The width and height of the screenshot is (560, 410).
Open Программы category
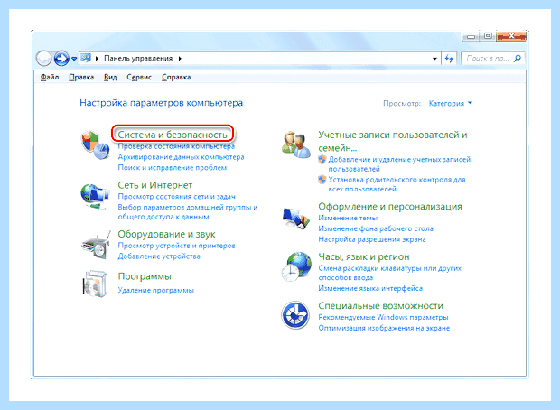tap(145, 276)
